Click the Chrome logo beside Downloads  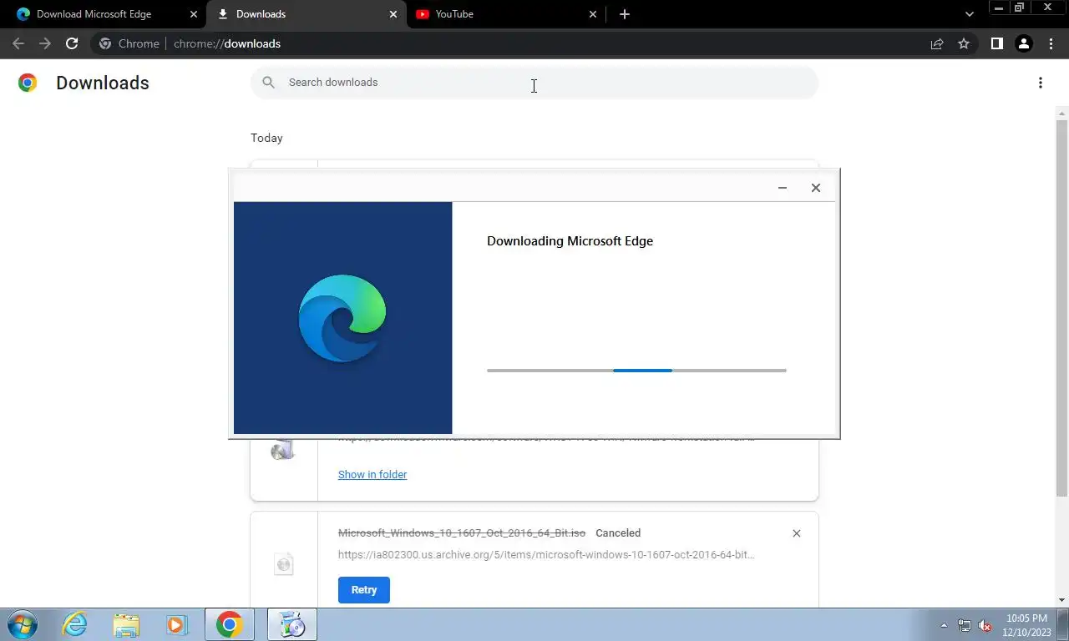[28, 83]
